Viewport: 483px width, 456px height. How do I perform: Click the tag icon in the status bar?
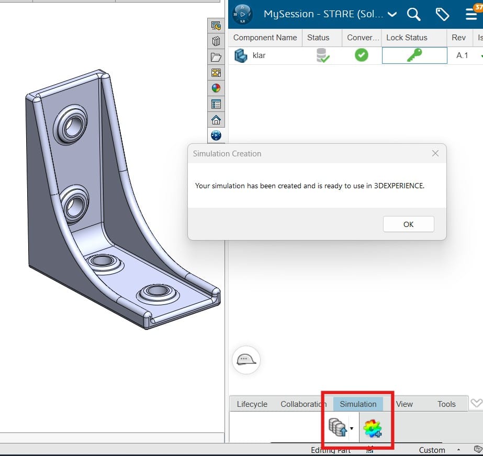[x=478, y=450]
